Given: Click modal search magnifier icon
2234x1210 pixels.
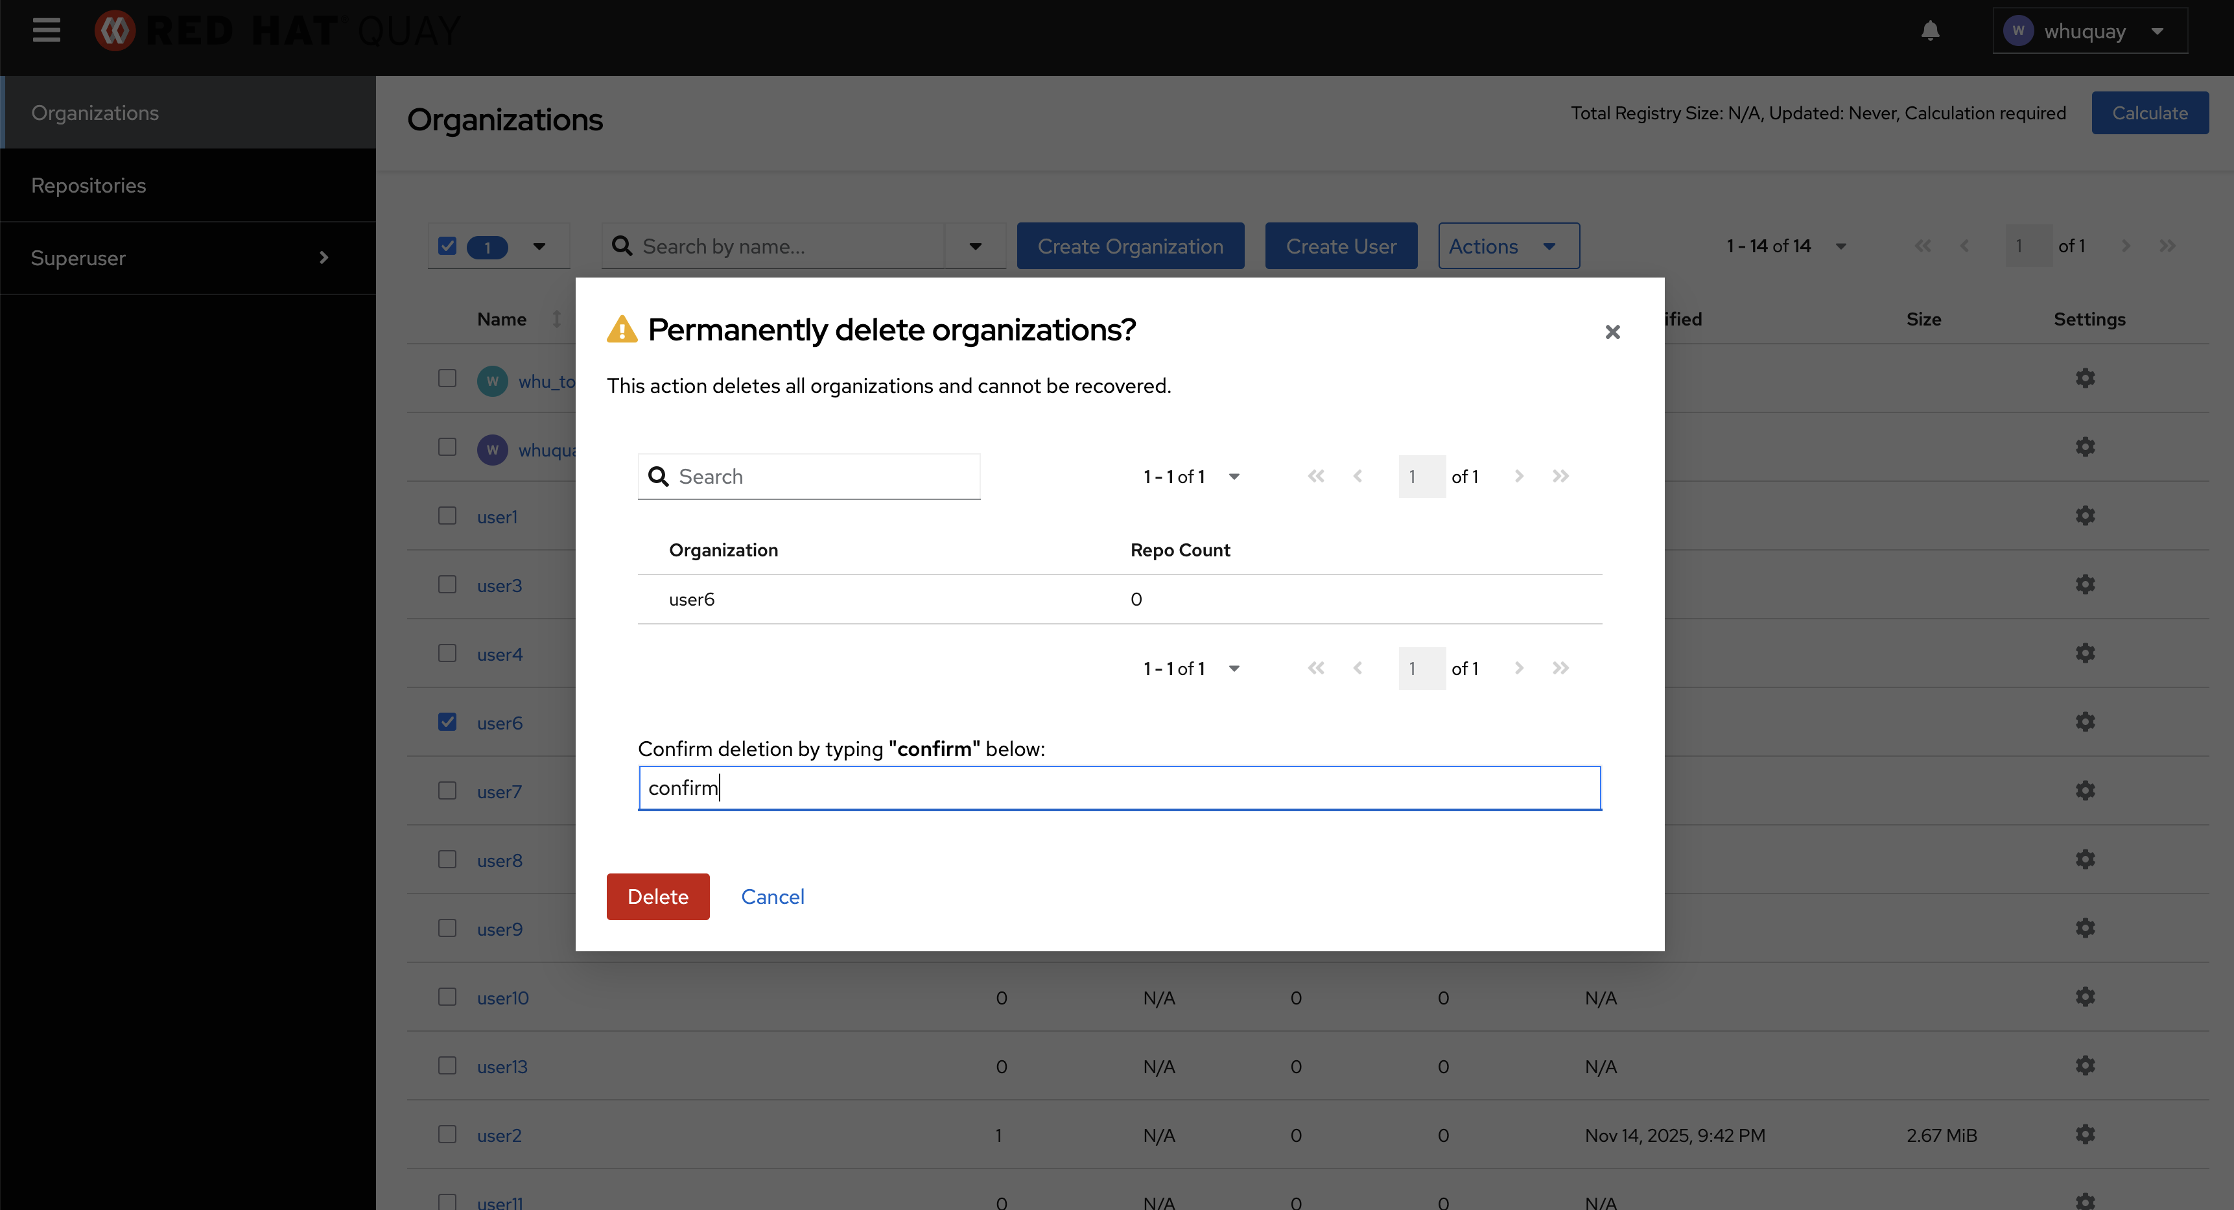Looking at the screenshot, I should 658,476.
